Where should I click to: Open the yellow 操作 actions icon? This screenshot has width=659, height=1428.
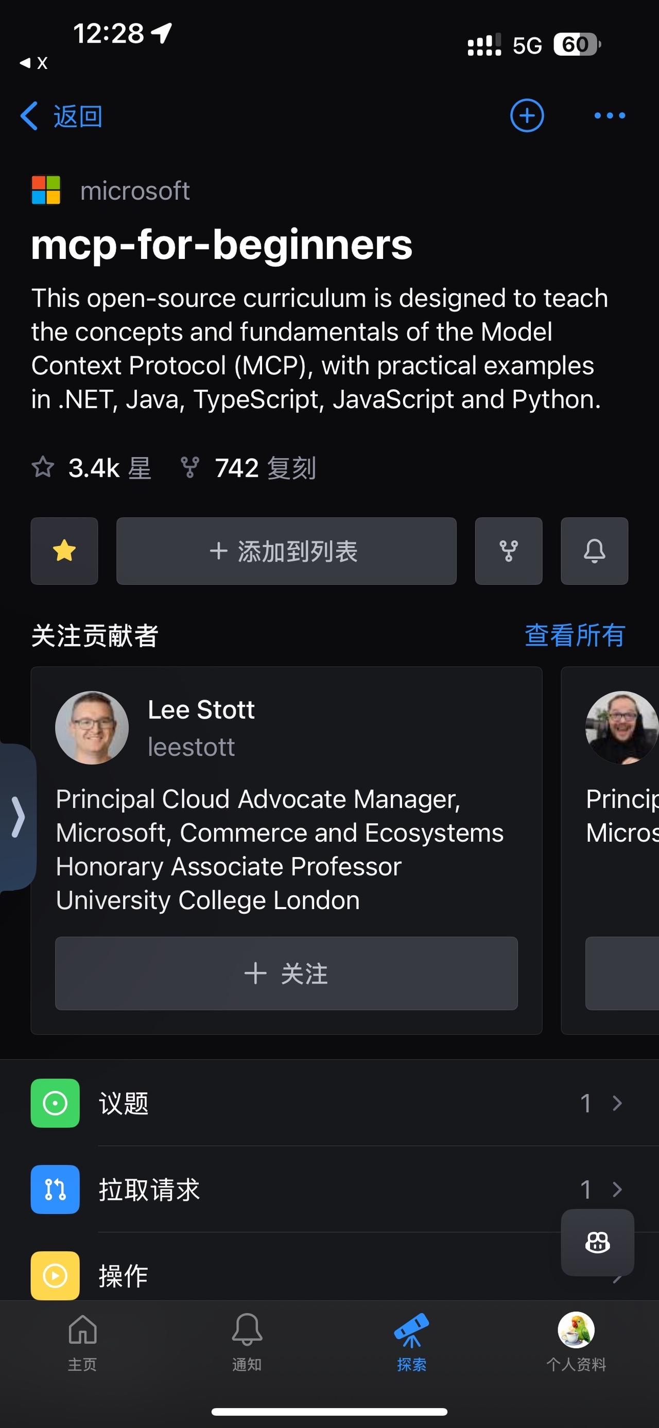point(55,1276)
